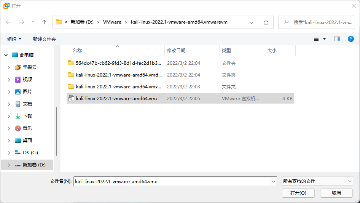Open the file name dropdown arrow
The height and width of the screenshot is (203, 360).
click(274, 181)
